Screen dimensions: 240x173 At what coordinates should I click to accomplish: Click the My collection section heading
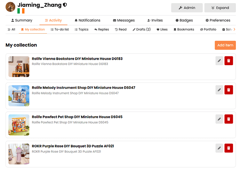[x=21, y=45]
